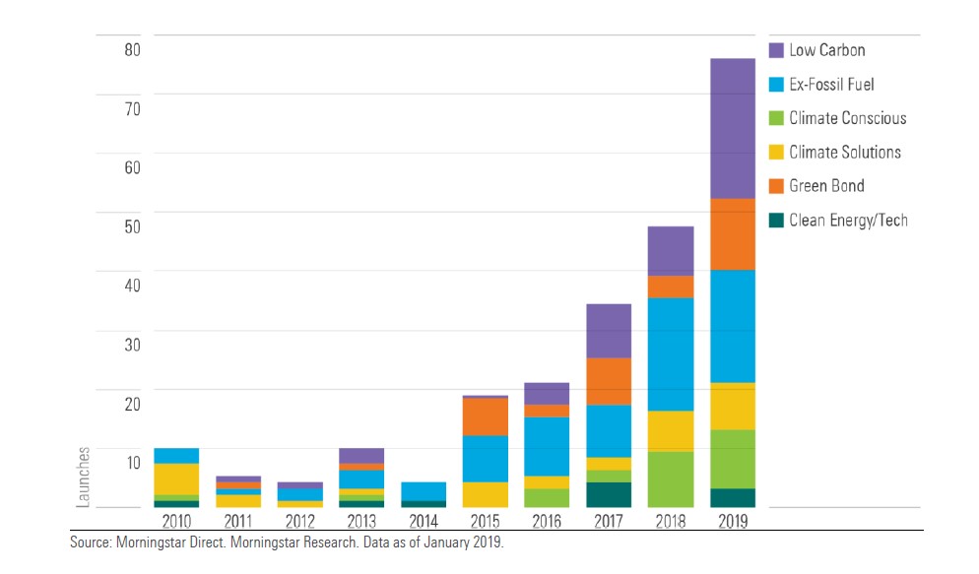The height and width of the screenshot is (574, 979).
Task: Click the orange Green Bond segment in 2015 bar
Action: click(485, 416)
